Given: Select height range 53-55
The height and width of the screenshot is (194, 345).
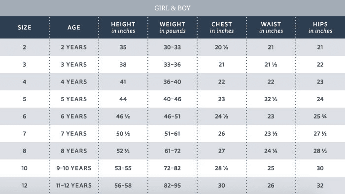Looking at the screenshot, I should [123, 168].
